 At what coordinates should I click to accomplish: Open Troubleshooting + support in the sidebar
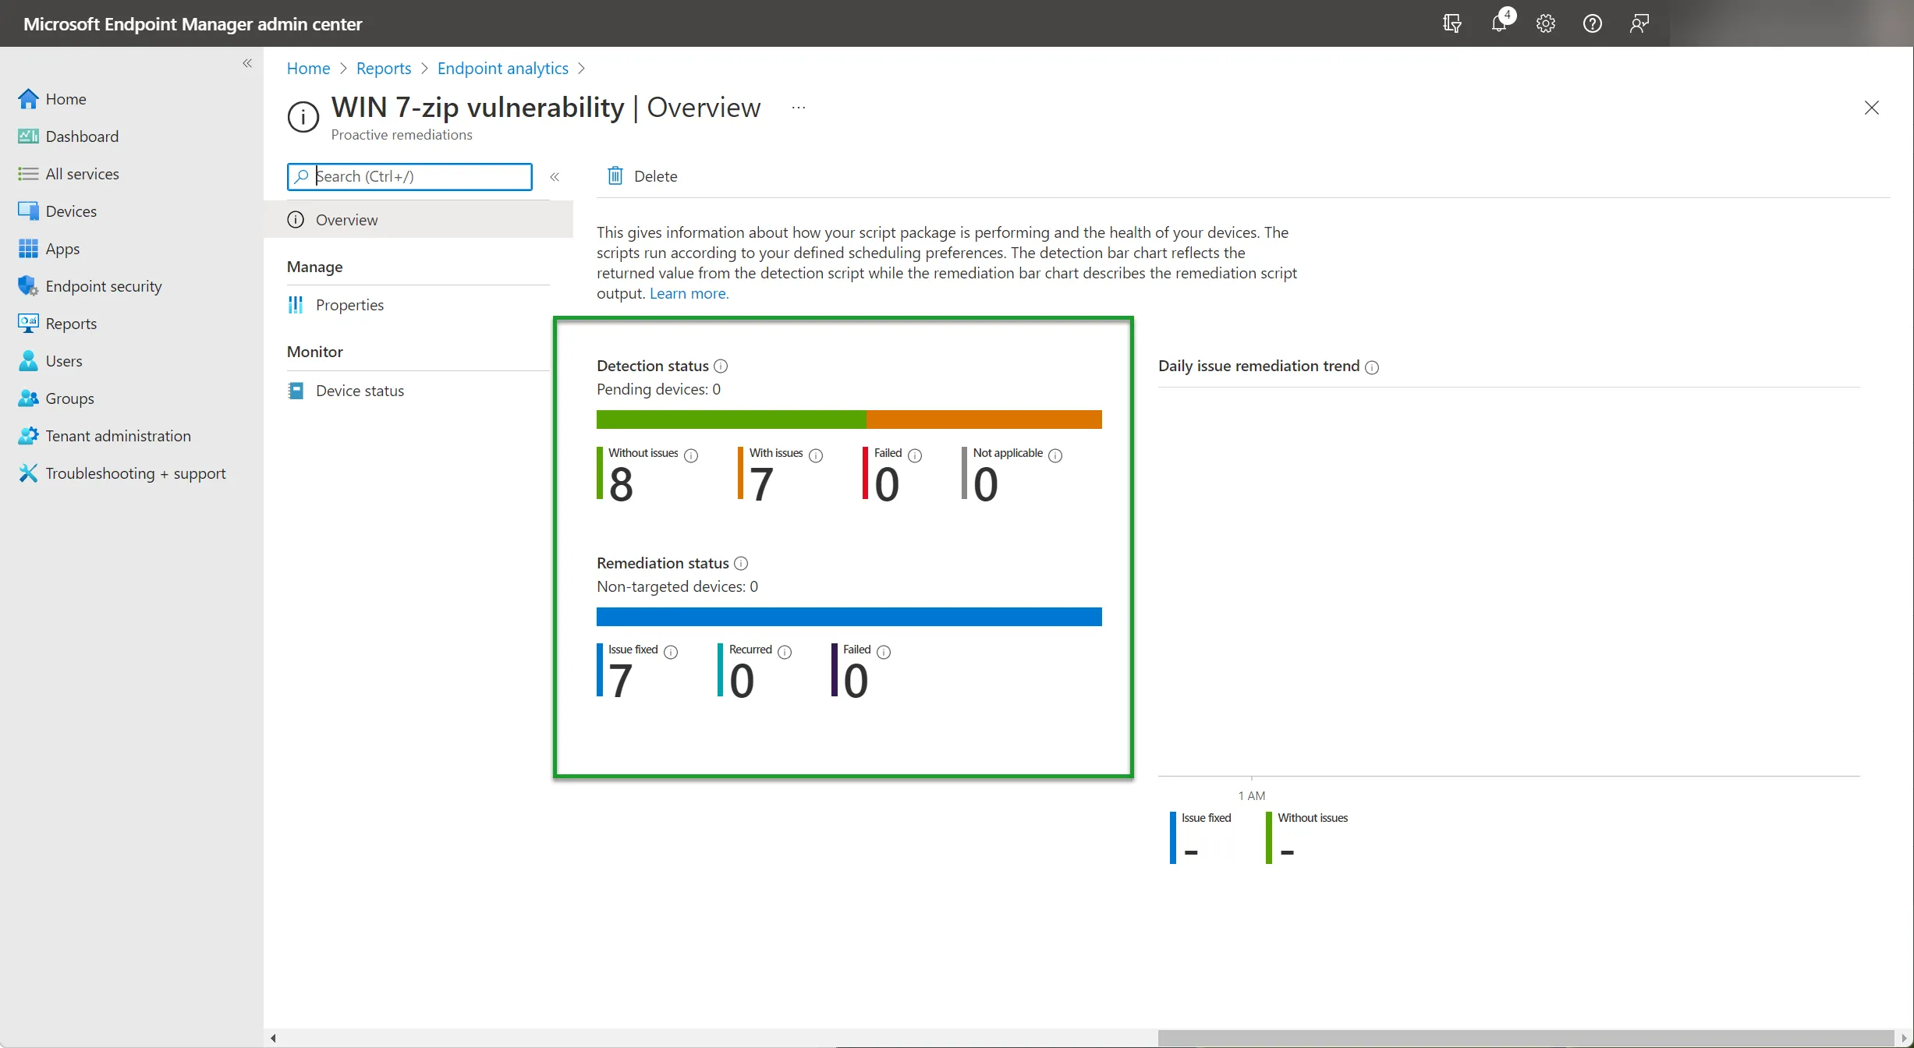click(121, 473)
